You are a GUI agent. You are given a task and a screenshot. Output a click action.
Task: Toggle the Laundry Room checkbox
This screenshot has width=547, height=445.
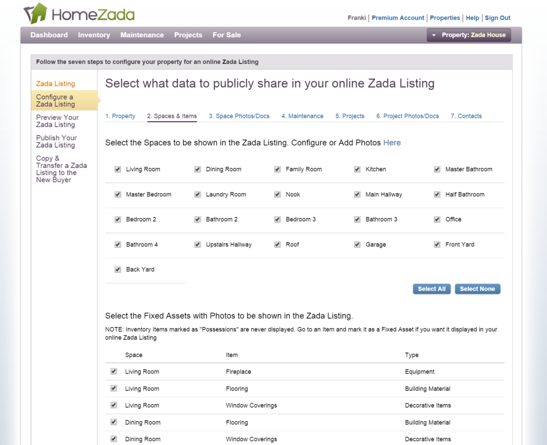coord(198,194)
